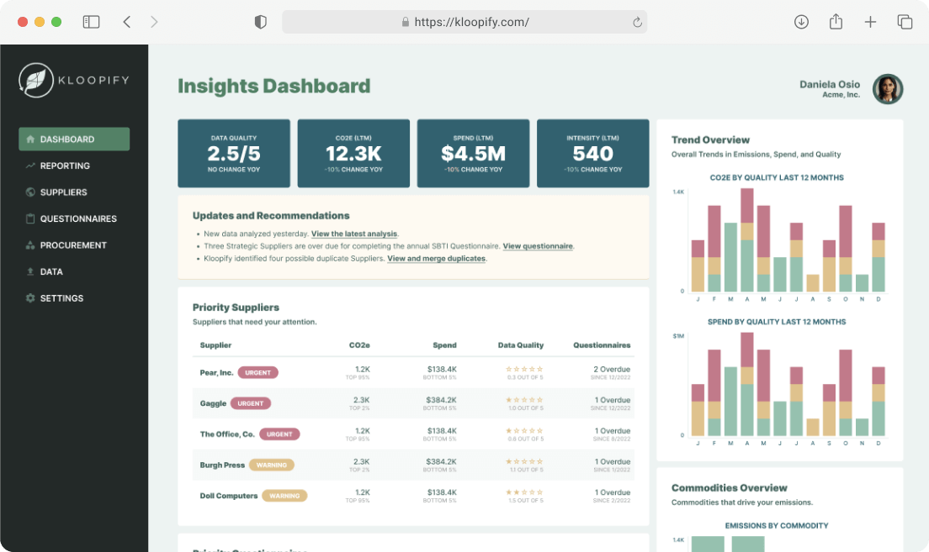Show the tab overview icon
Image resolution: width=929 pixels, height=552 pixels.
(905, 22)
